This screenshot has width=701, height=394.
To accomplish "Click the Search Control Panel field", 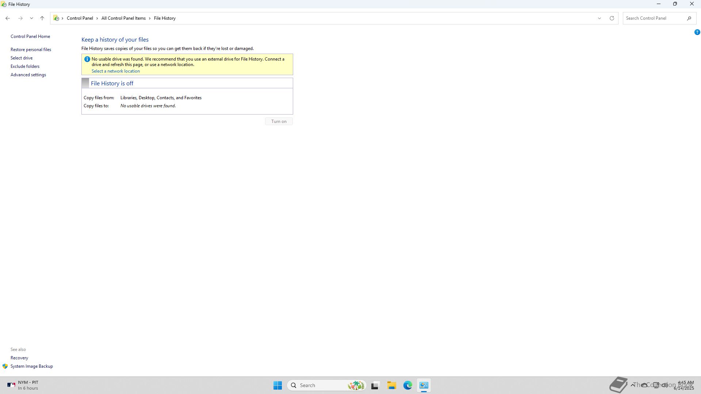I will pyautogui.click(x=654, y=18).
